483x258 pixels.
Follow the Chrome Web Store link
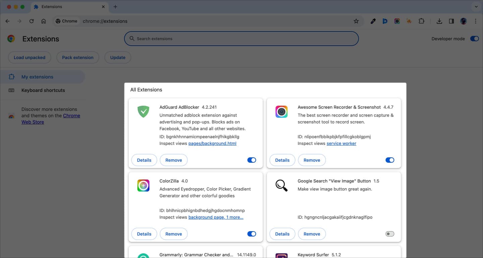(x=51, y=119)
